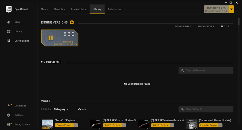Click Install to Engine button

[208, 125]
